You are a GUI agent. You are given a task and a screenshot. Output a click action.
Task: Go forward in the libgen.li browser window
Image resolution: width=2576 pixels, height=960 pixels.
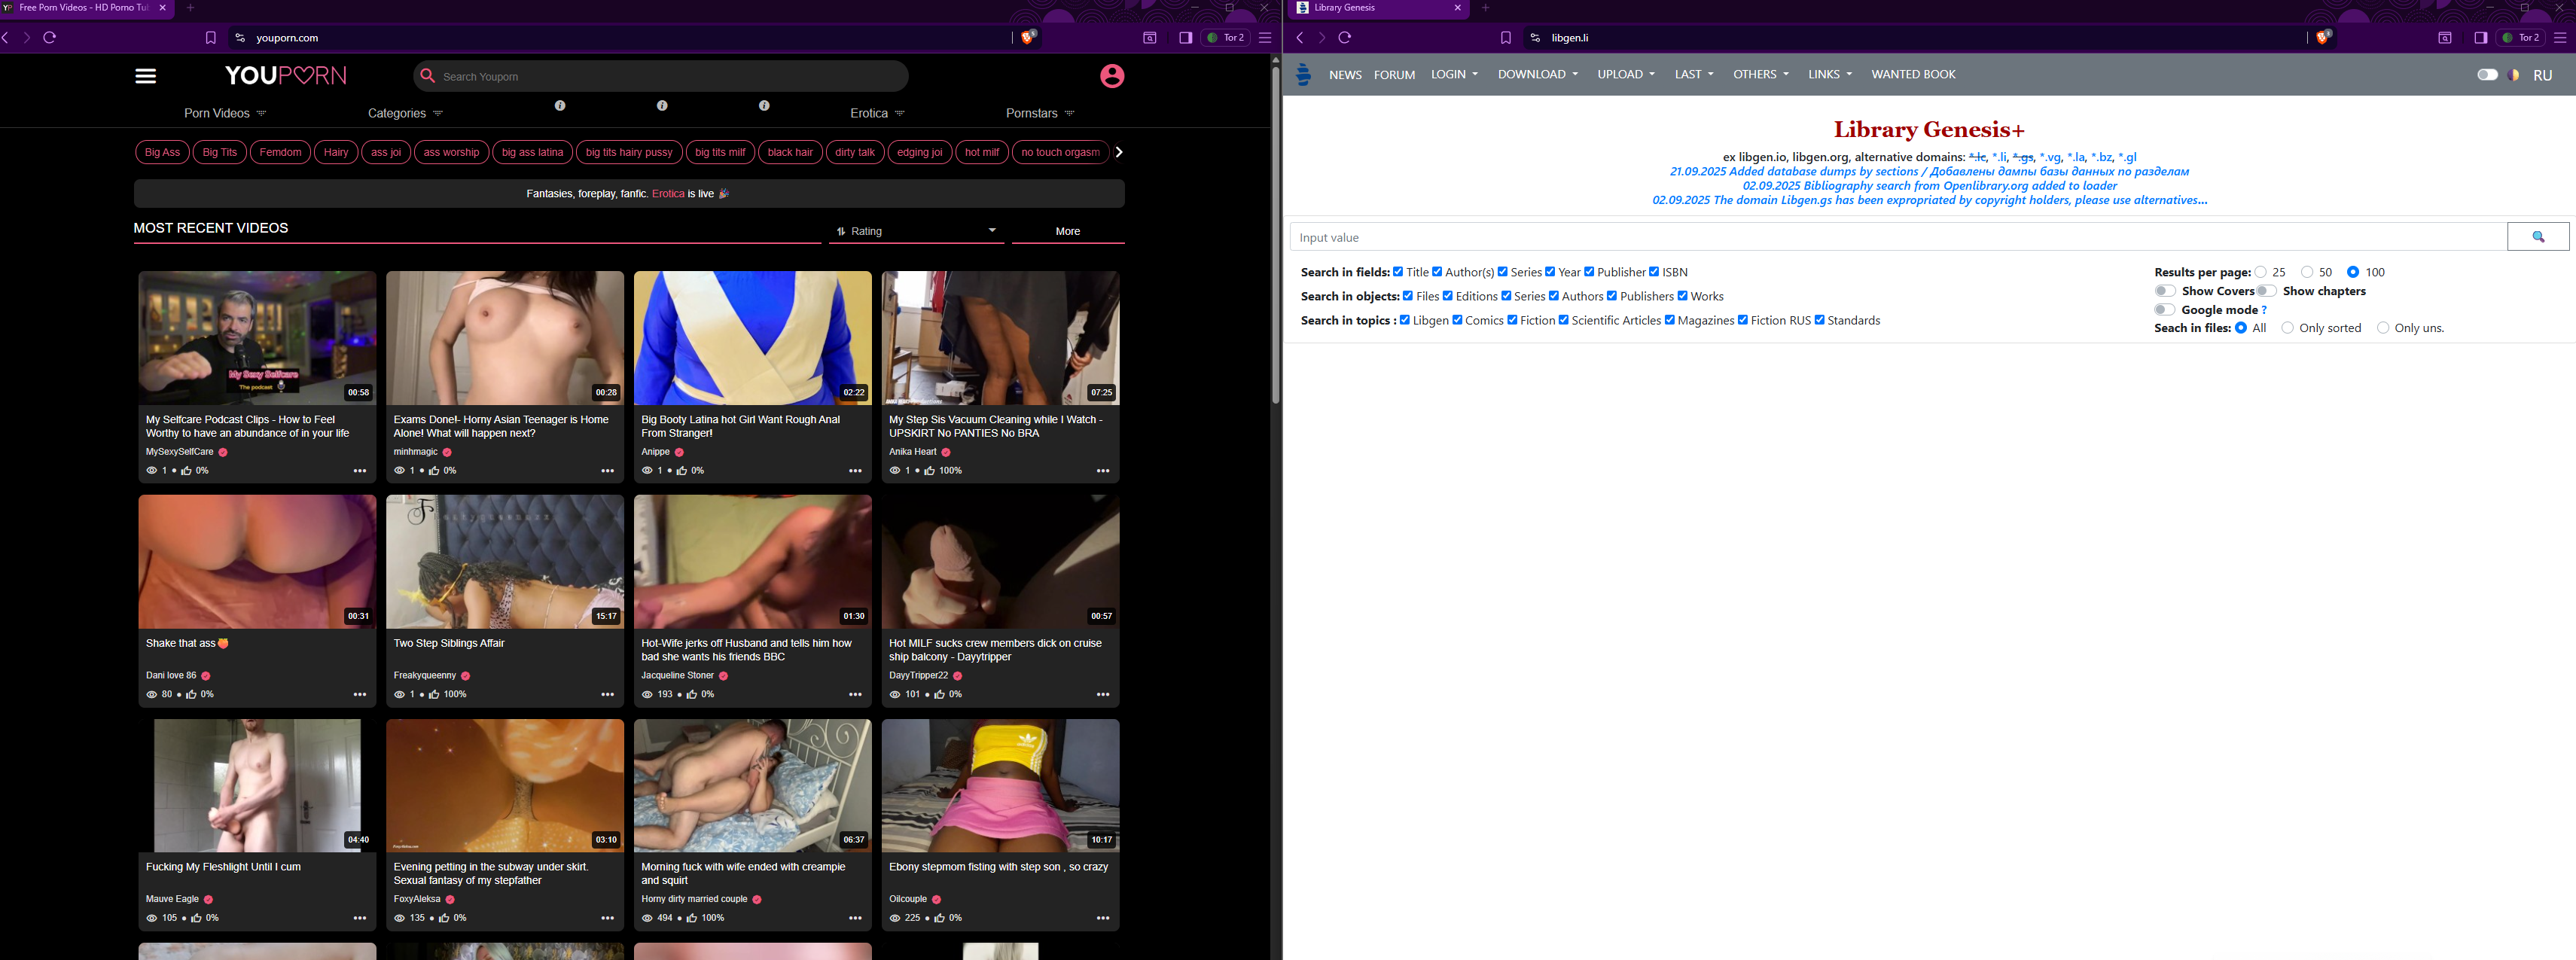tap(1321, 38)
